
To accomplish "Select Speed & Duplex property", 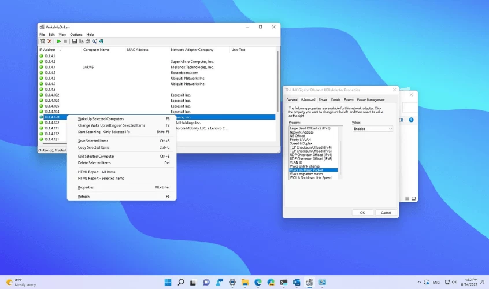I will (x=313, y=143).
